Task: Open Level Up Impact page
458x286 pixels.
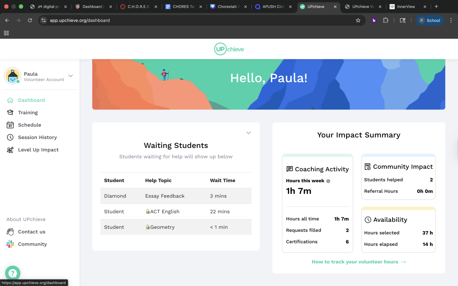Action: tap(38, 150)
